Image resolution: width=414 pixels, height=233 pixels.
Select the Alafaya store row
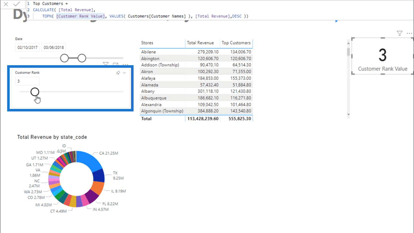point(196,78)
